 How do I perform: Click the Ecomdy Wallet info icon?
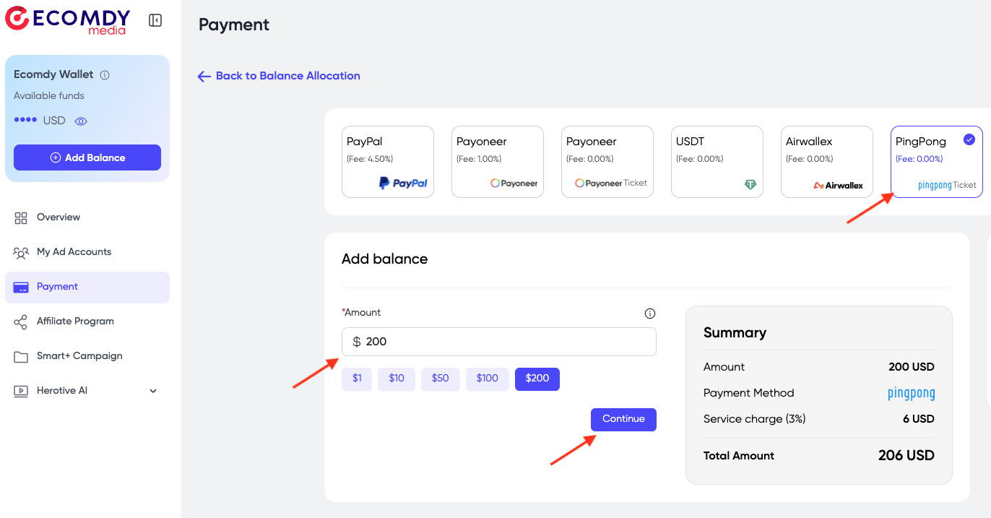pyautogui.click(x=105, y=75)
